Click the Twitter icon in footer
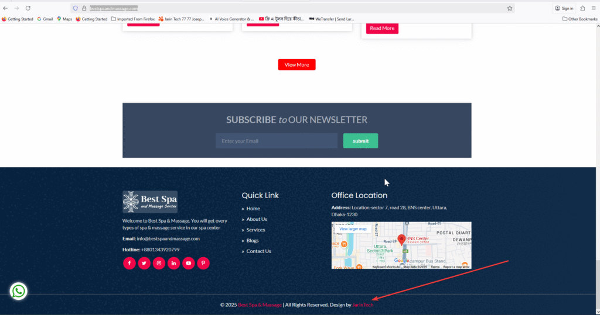The height and width of the screenshot is (315, 600). [x=144, y=263]
